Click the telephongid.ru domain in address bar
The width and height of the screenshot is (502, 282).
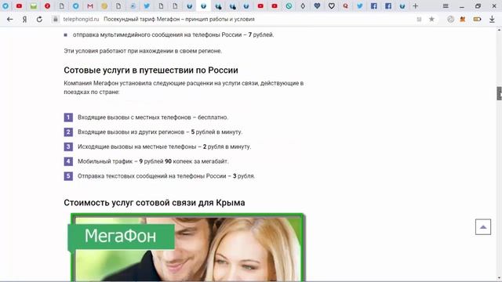click(x=81, y=19)
